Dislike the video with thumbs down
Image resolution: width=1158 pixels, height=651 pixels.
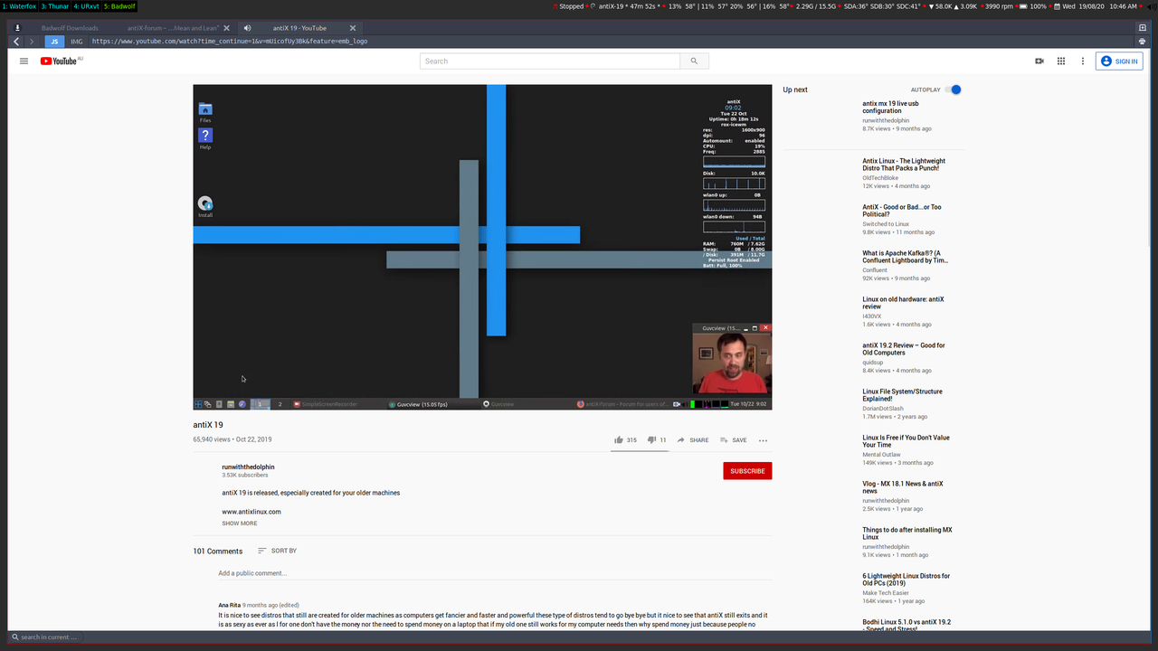pos(658,440)
